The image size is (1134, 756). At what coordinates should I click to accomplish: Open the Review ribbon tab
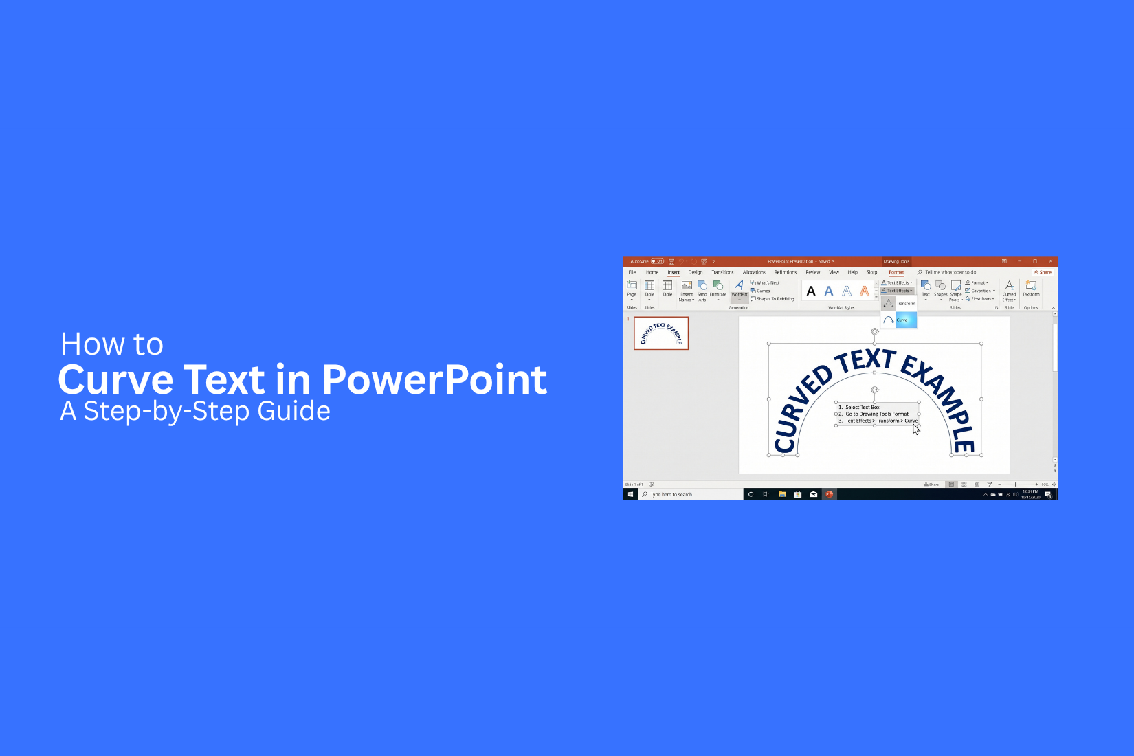tap(813, 272)
